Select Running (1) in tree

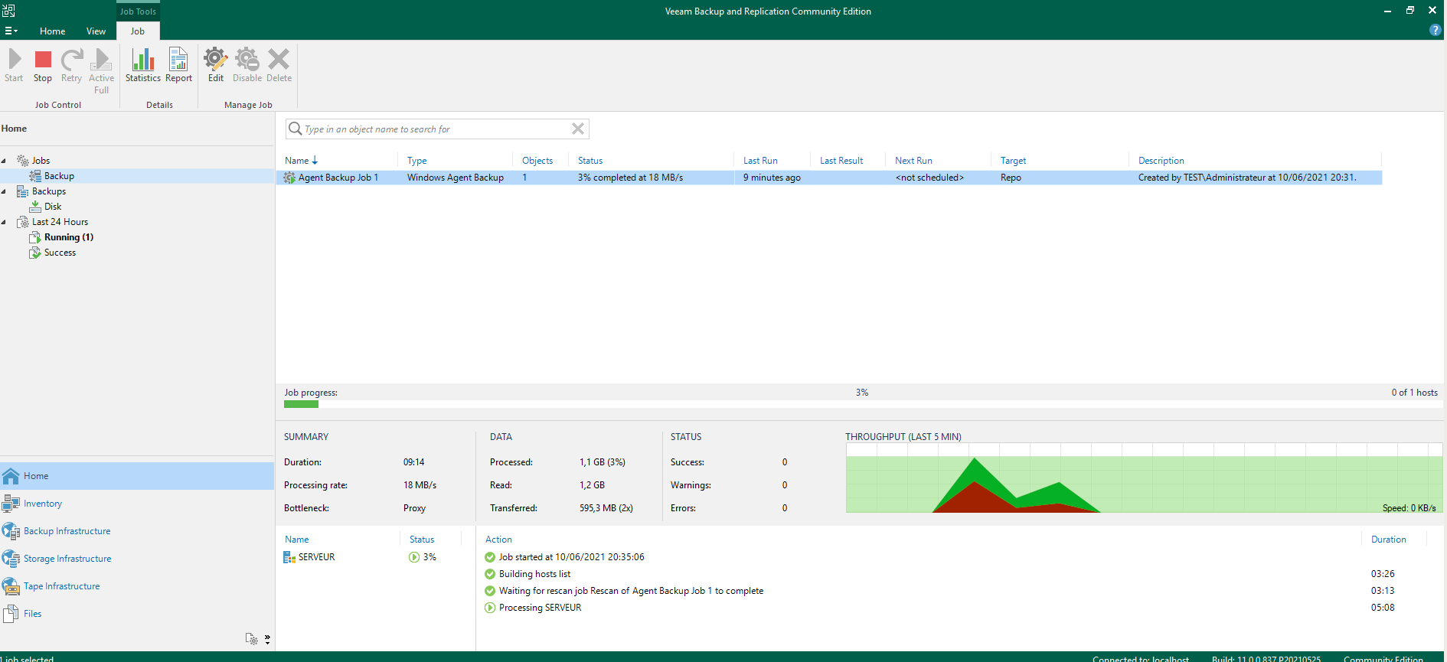(x=68, y=237)
